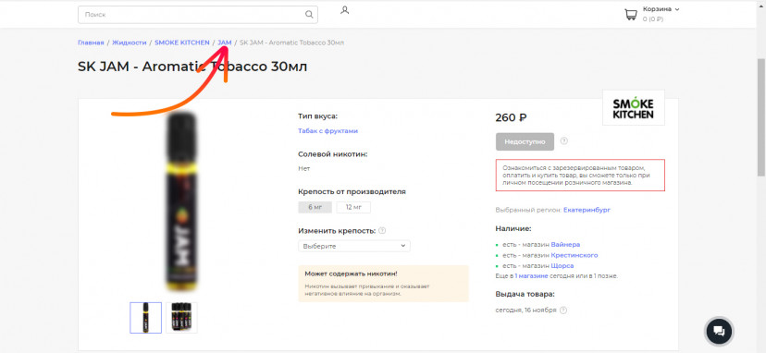Screen dimensions: 766x353
Task: Click the Smoke Kitchen brand logo
Action: click(x=633, y=108)
